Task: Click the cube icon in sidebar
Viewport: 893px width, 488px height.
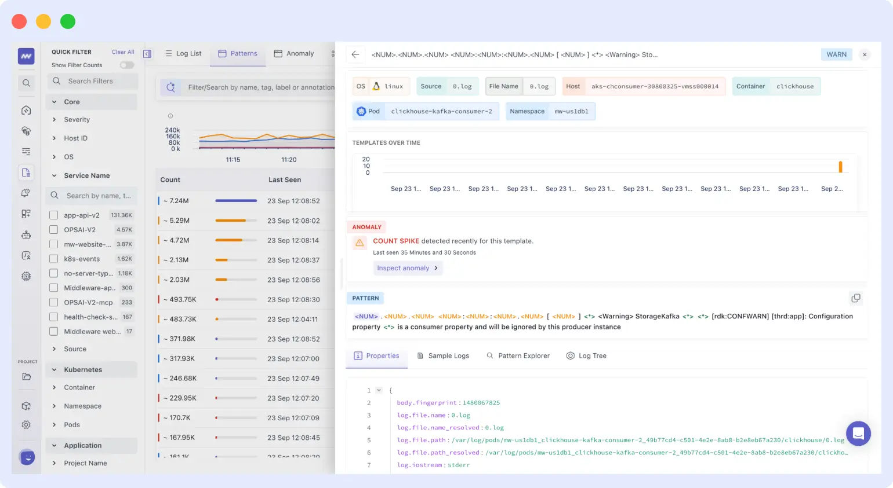Action: click(x=26, y=406)
